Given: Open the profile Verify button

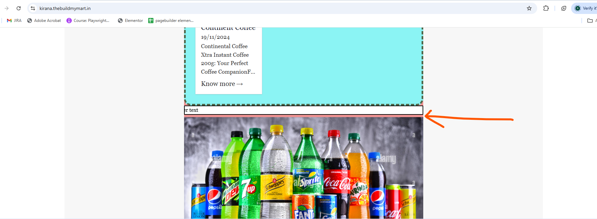Looking at the screenshot, I should [x=585, y=8].
